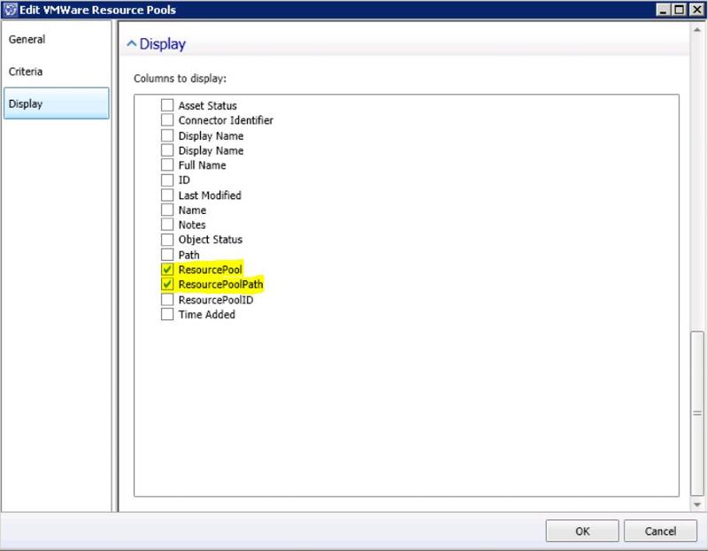Uncheck the ResourcePool column
The image size is (708, 551).
tap(167, 270)
